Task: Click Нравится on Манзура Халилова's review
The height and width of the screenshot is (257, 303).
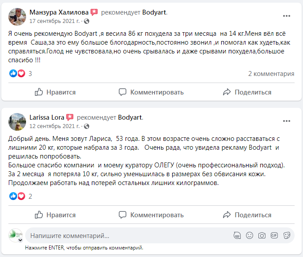Action: point(55,92)
